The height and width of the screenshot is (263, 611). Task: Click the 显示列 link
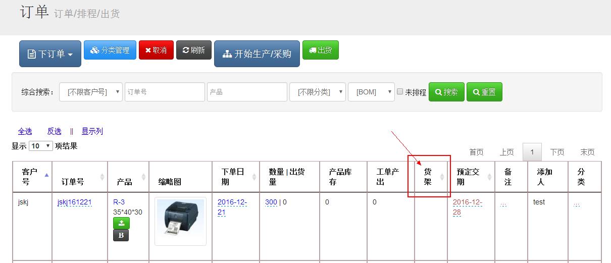[x=92, y=131]
